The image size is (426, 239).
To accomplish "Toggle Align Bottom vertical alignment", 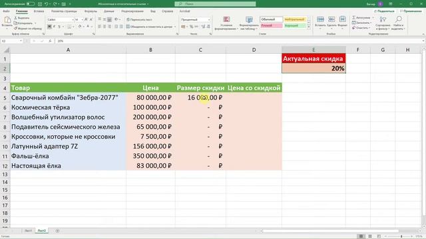I will click(109, 19).
